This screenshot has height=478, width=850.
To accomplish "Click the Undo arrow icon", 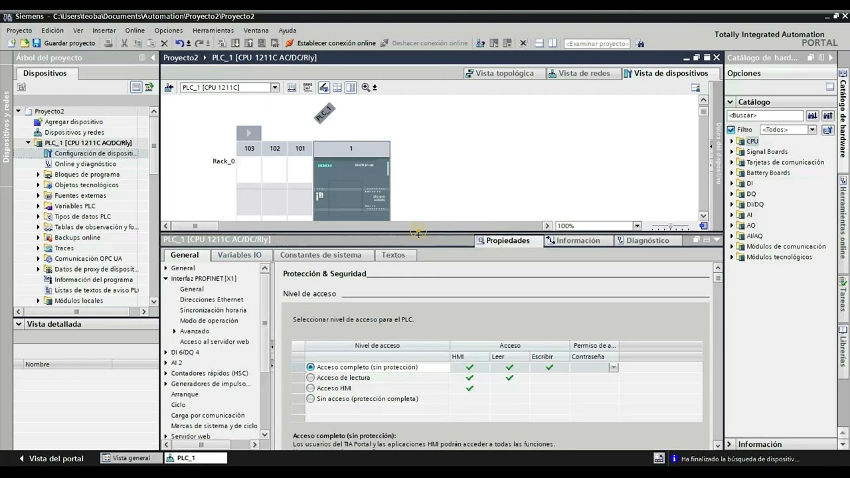I will point(179,43).
